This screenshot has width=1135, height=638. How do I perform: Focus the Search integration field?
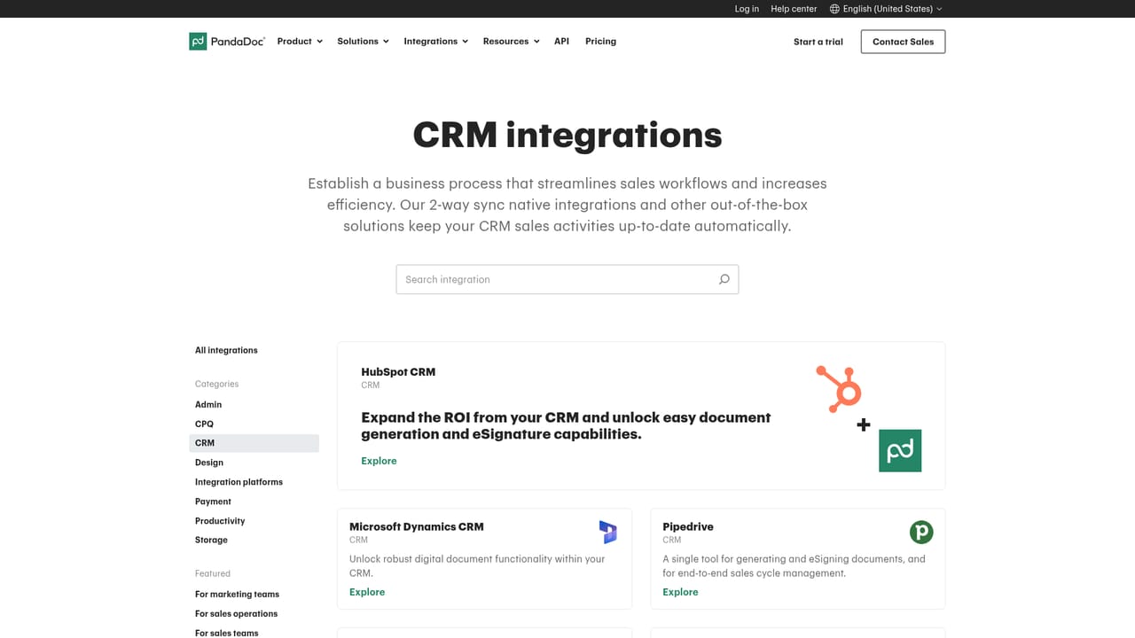567,279
